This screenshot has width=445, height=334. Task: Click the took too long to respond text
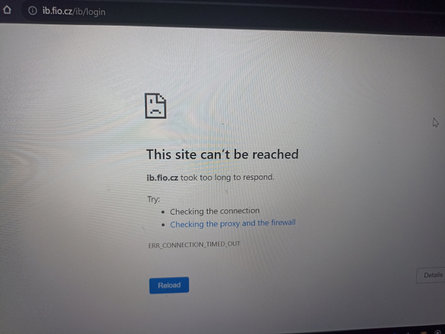(227, 177)
